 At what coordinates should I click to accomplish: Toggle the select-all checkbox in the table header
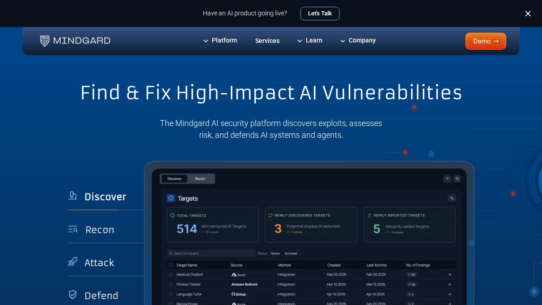[171, 265]
